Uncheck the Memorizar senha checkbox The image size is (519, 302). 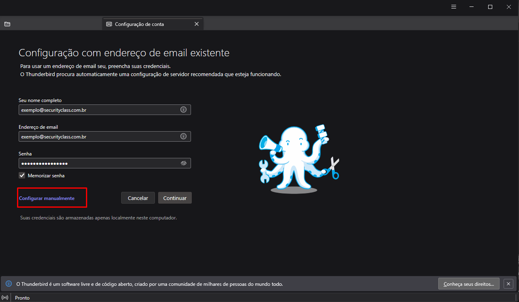[x=22, y=176]
